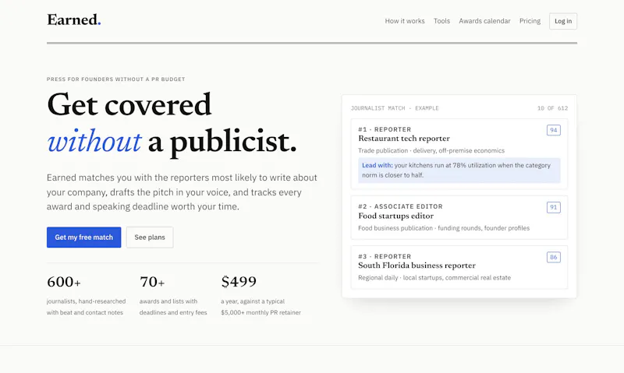The width and height of the screenshot is (624, 373).
Task: Open the Restaurant tech reporter card
Action: (x=459, y=153)
